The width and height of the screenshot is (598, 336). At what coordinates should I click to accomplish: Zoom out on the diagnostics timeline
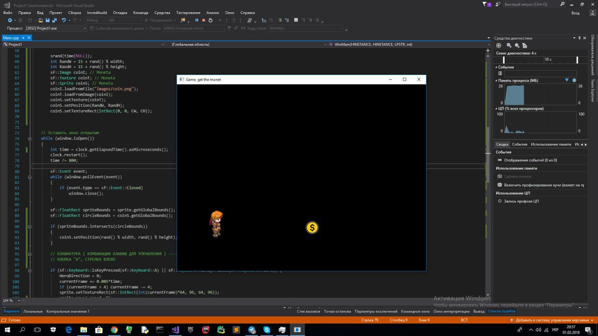(517, 45)
